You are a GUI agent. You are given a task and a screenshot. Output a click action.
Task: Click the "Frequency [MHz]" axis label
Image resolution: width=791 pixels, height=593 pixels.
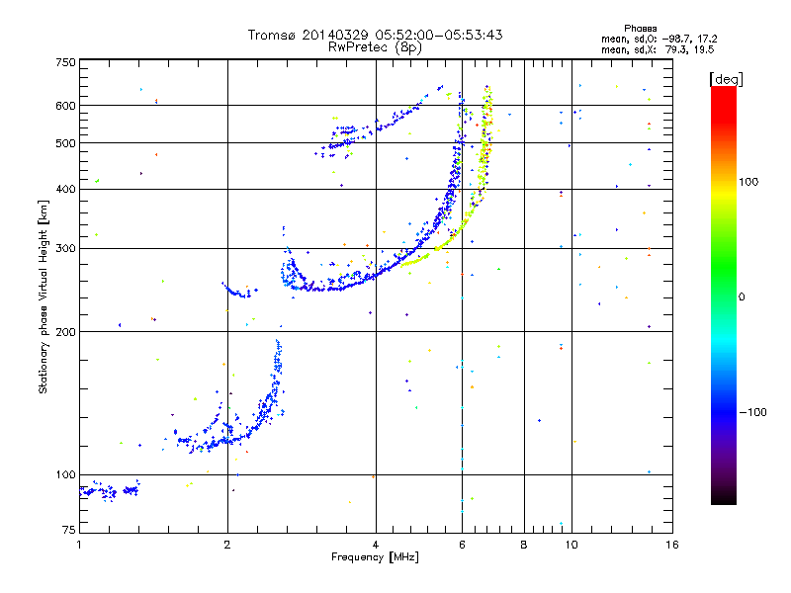click(x=375, y=557)
